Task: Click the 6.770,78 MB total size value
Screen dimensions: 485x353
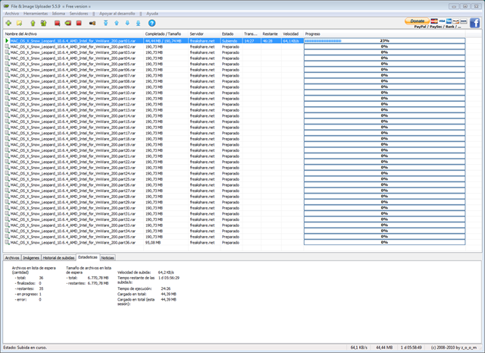Action: 98,278
